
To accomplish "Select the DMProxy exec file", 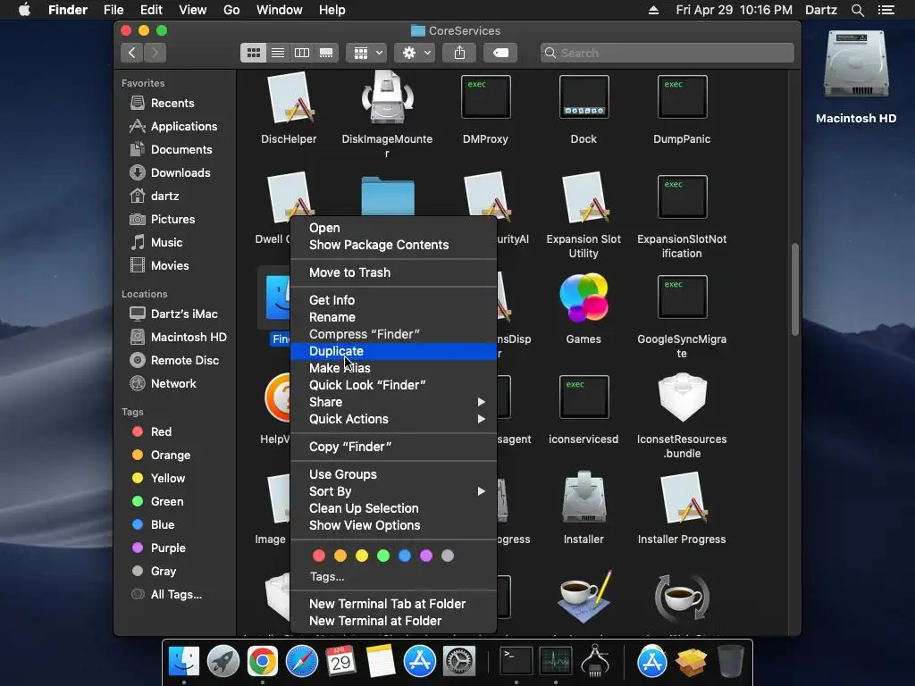I will pos(485,96).
